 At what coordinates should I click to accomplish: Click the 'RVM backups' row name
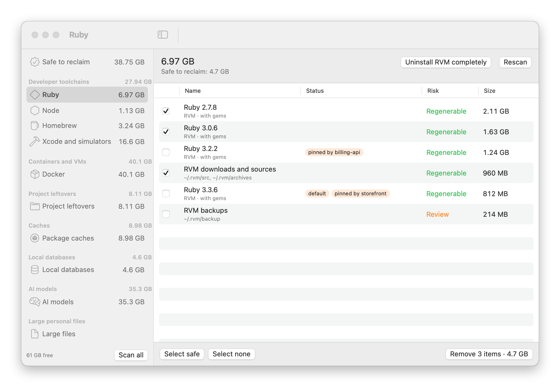(206, 210)
